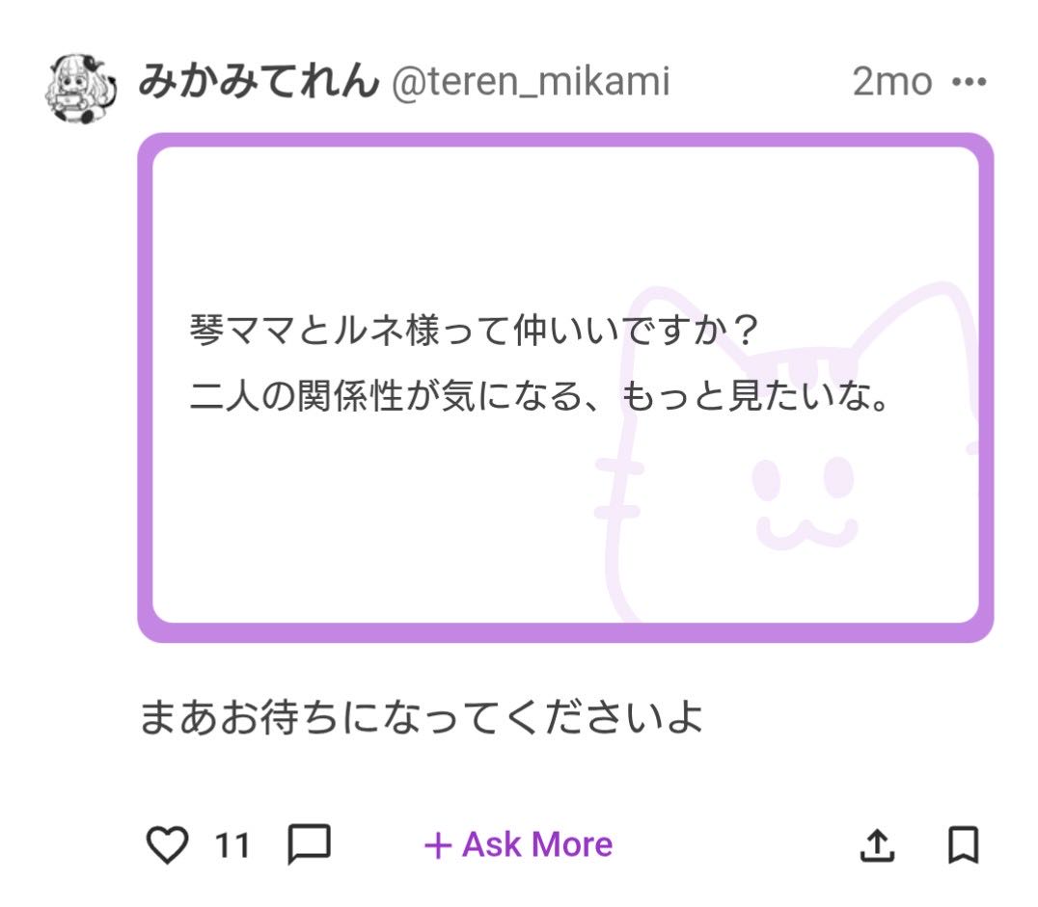The height and width of the screenshot is (907, 1038).
Task: Click the like count 11
Action: click(232, 846)
